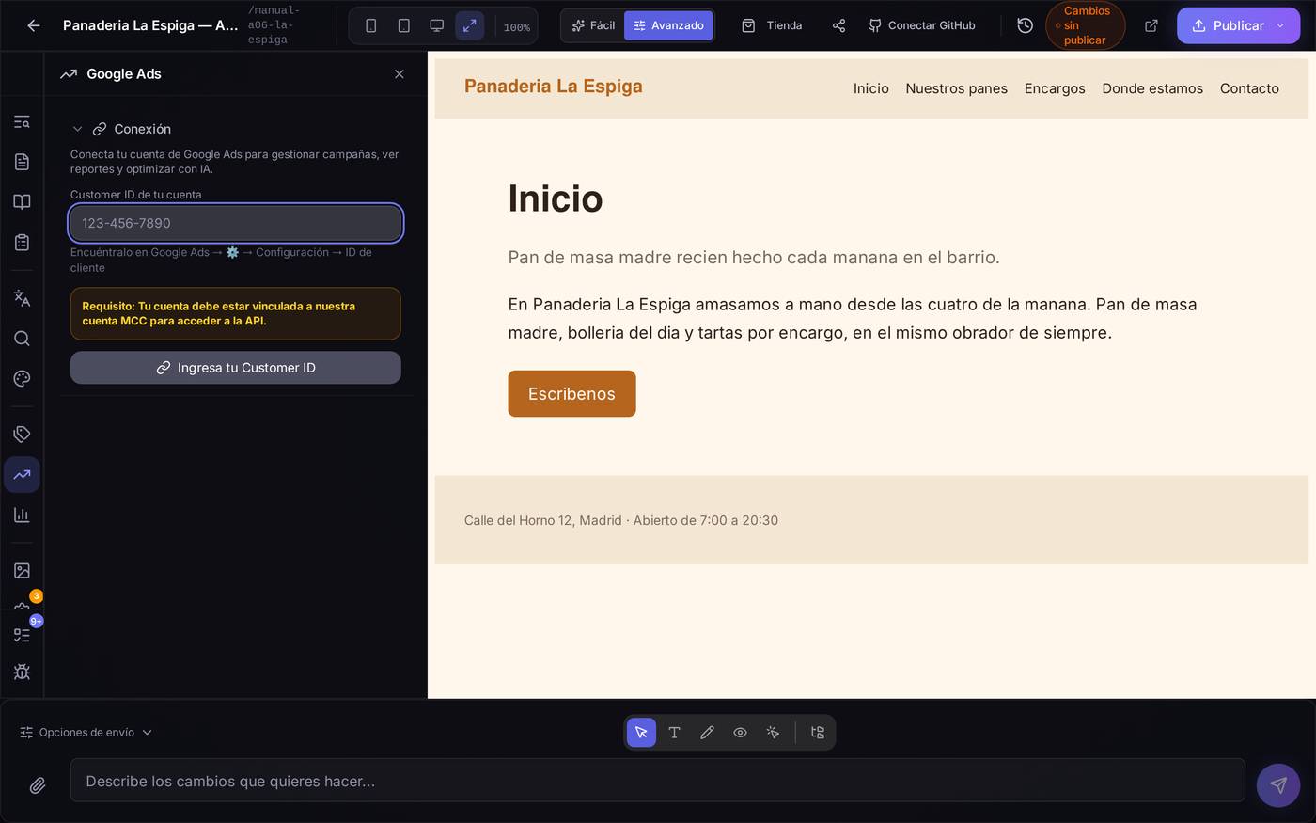Select the Google Ads trending icon in sidebar

22,475
